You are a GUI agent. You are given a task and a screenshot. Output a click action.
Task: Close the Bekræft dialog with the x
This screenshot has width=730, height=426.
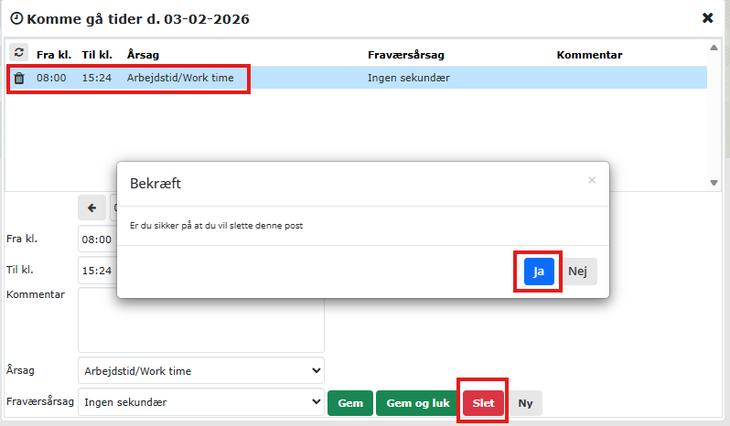592,181
